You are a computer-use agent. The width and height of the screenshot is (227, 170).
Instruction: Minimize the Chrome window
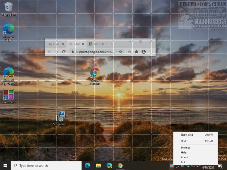[x=130, y=42]
